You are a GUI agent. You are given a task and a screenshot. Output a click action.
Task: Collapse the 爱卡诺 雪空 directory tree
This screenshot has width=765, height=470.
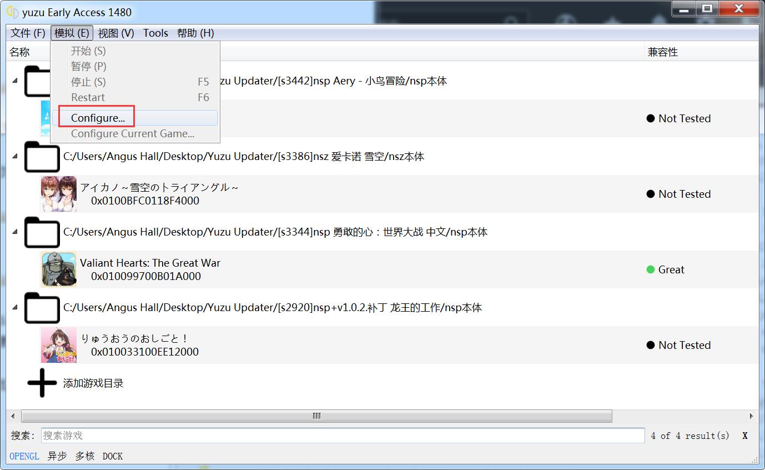(15, 156)
